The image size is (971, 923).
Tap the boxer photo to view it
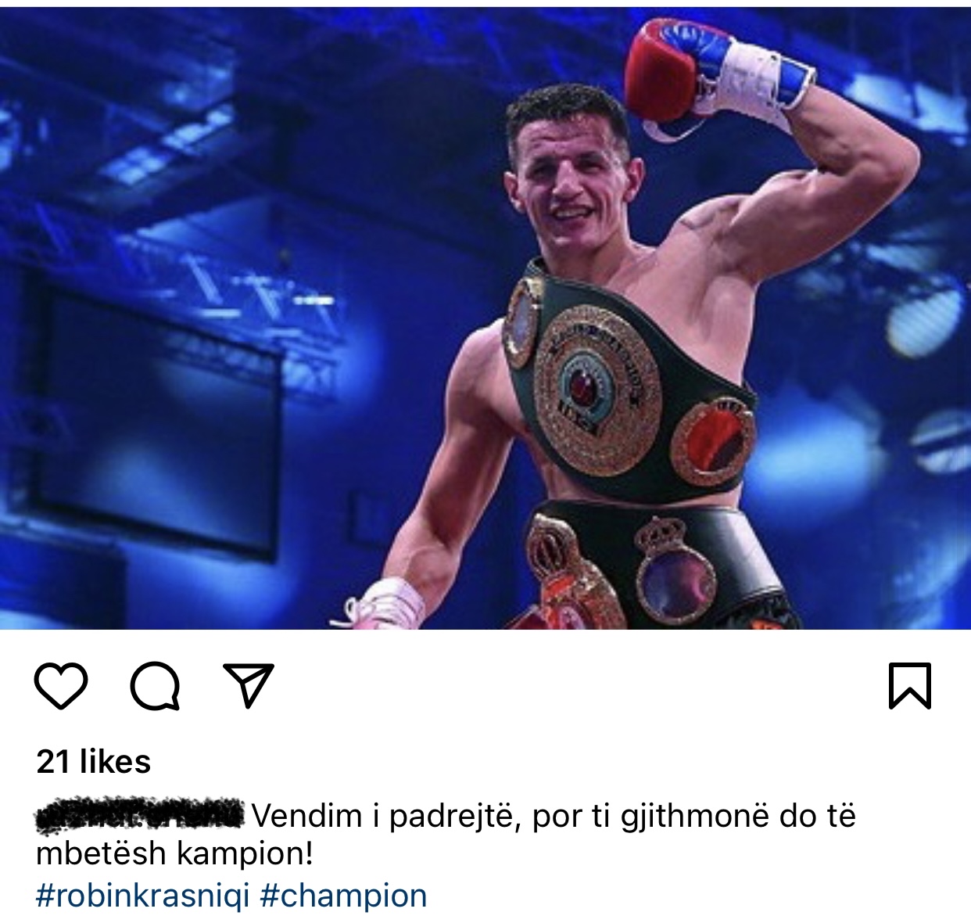485,318
